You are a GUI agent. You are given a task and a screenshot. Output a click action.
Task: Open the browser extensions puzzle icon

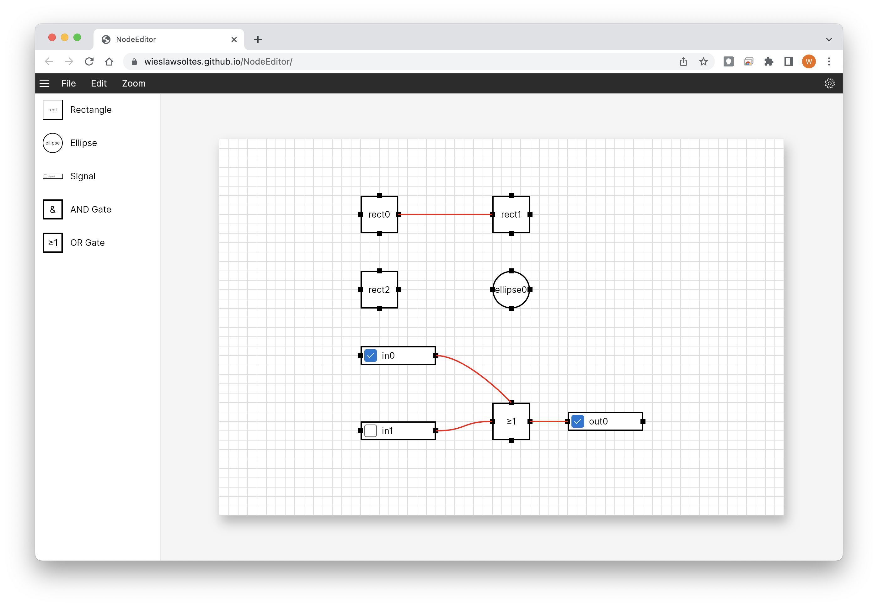tap(768, 62)
